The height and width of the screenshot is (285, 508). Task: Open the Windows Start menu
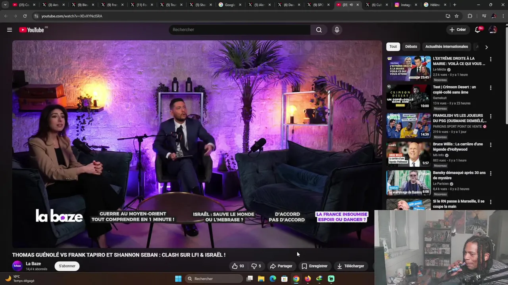pyautogui.click(x=178, y=279)
